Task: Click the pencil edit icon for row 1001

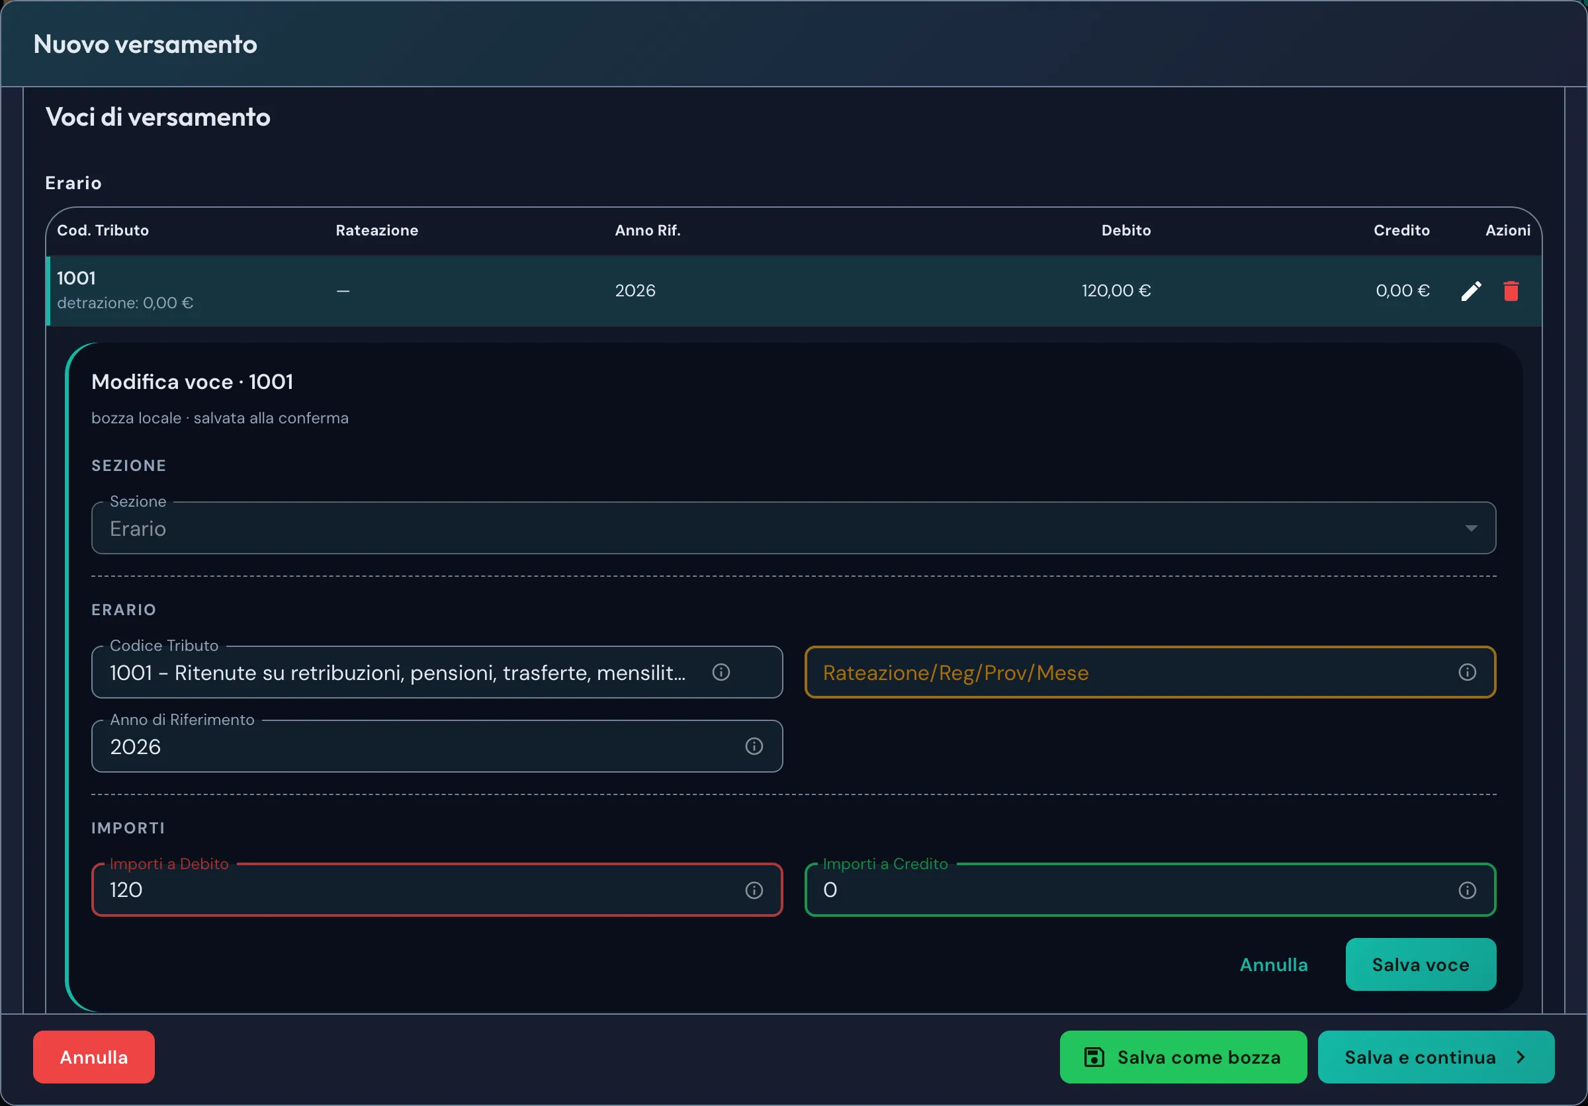Action: point(1471,291)
